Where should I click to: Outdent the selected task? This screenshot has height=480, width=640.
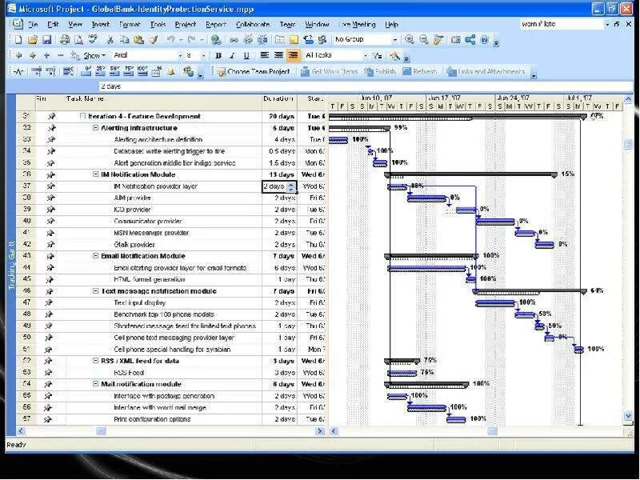coord(18,55)
